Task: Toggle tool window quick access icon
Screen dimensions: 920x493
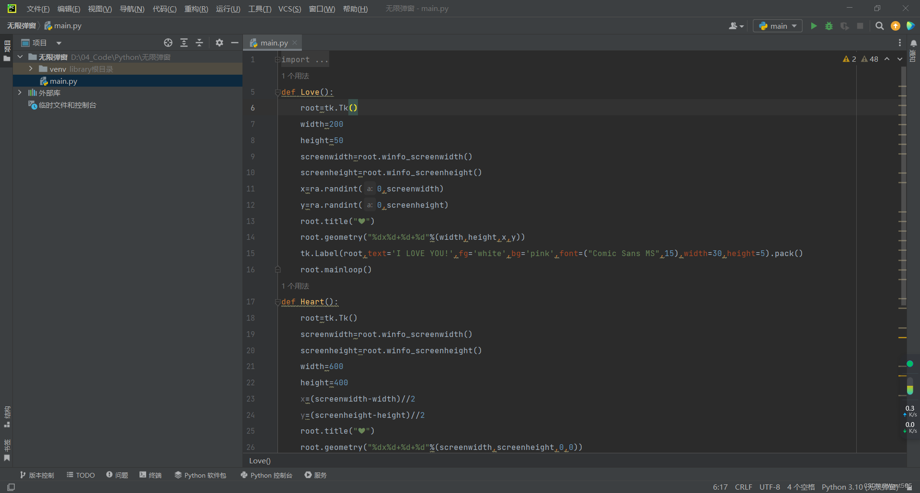Action: (11, 487)
